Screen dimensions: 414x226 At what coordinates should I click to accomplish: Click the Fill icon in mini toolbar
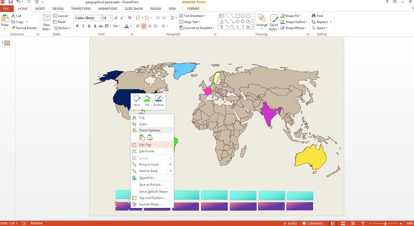(x=147, y=99)
